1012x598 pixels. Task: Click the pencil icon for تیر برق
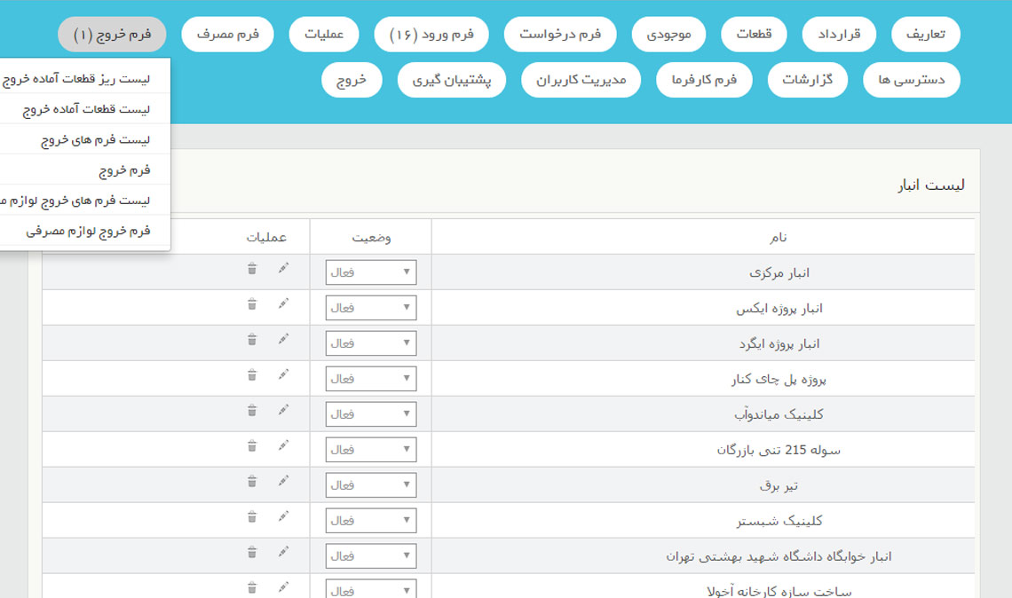pos(283,481)
